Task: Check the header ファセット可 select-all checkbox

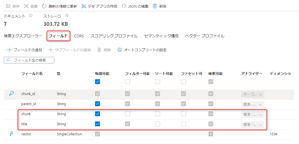Action: (183, 81)
